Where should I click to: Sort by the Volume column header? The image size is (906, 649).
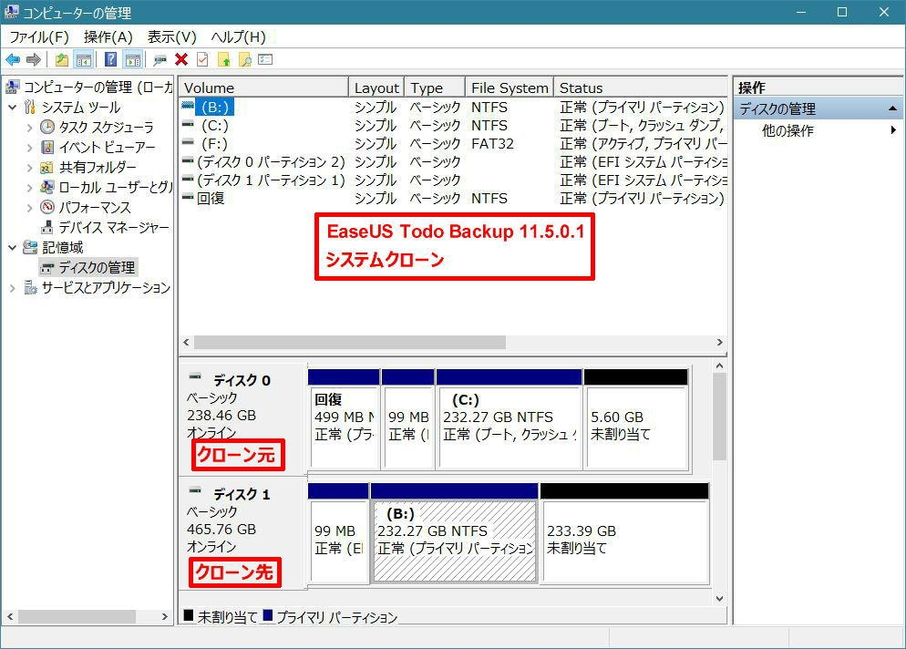[263, 88]
